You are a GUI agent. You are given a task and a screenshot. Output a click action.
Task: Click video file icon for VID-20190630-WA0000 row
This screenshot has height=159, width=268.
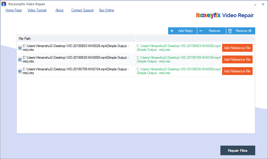[x=20, y=60]
